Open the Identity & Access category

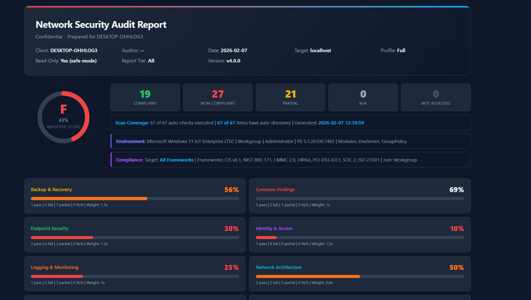tap(274, 228)
